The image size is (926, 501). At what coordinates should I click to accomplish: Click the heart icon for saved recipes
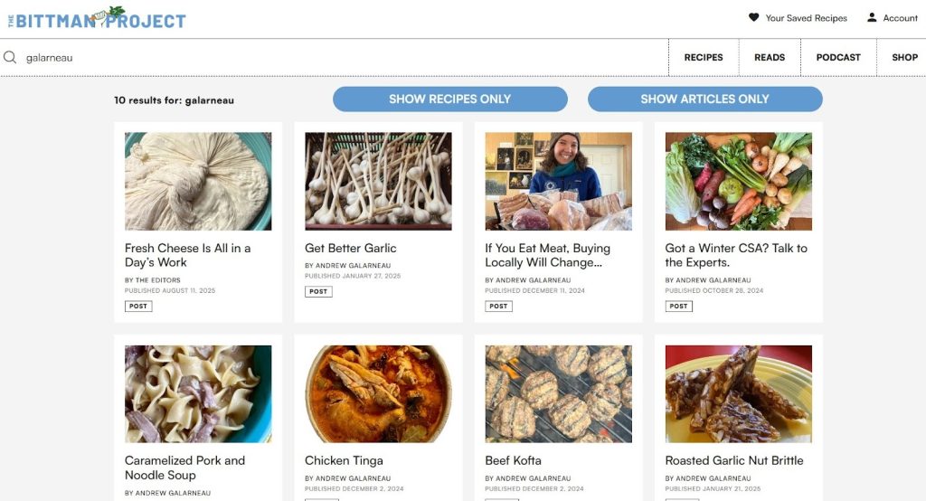click(753, 17)
